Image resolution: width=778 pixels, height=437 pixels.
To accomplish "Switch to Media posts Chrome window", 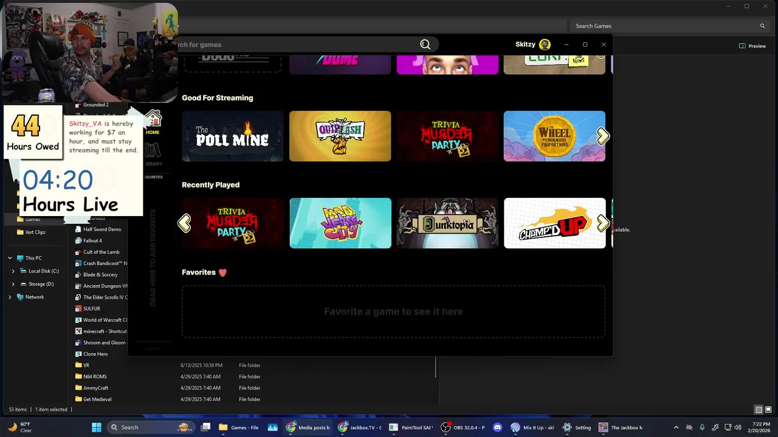I will pos(308,427).
